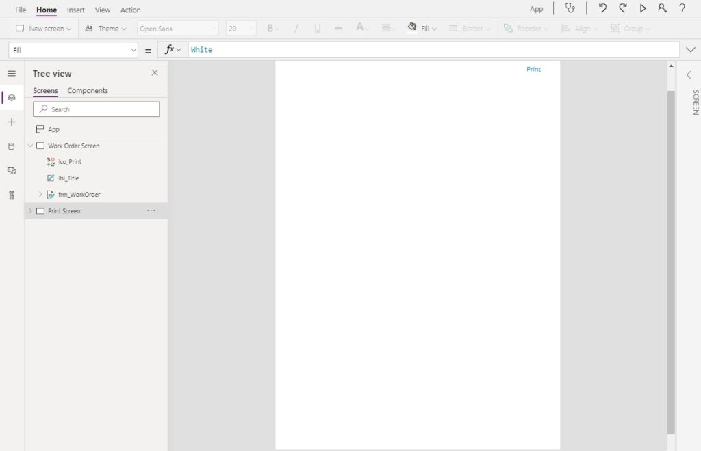Viewport: 701px width, 451px height.
Task: Open the Fill property selector dropdown
Action: pyautogui.click(x=73, y=50)
